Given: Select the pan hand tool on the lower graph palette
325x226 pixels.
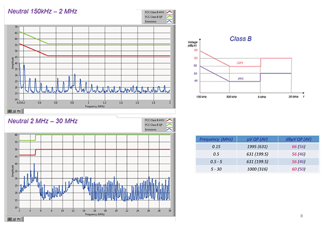Looking at the screenshot, I should point(19,219).
